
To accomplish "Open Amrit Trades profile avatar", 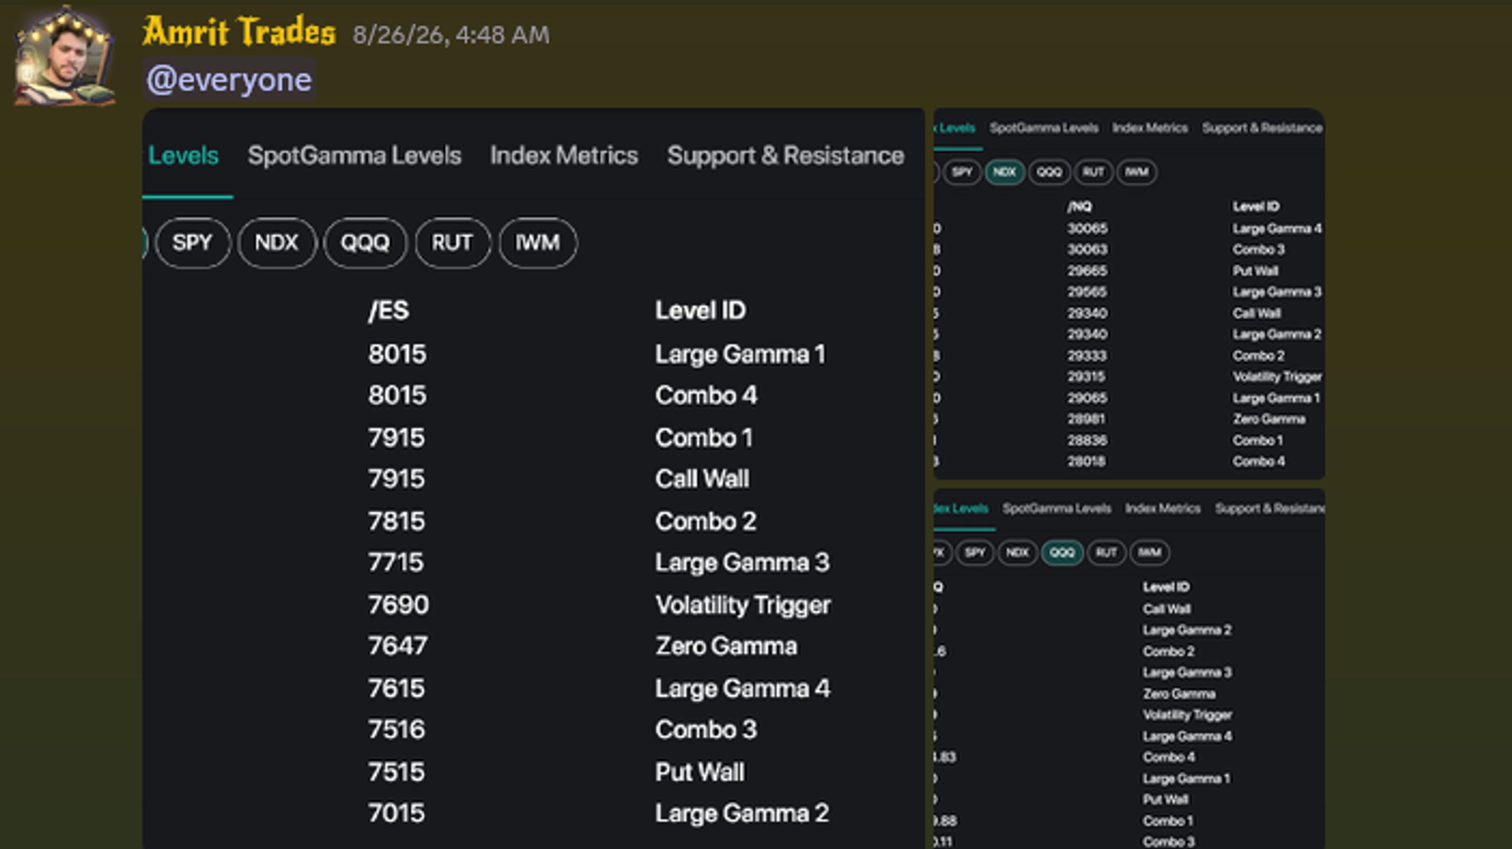I will [65, 56].
